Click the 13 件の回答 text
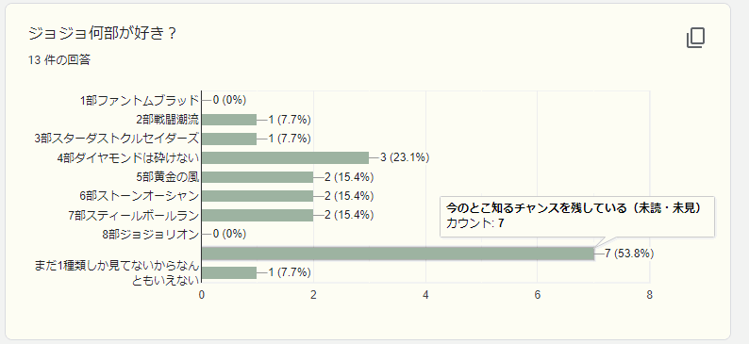The height and width of the screenshot is (344, 749). [59, 60]
